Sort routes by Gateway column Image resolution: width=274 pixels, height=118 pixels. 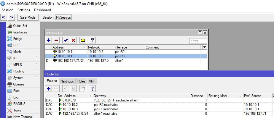coord(141,96)
